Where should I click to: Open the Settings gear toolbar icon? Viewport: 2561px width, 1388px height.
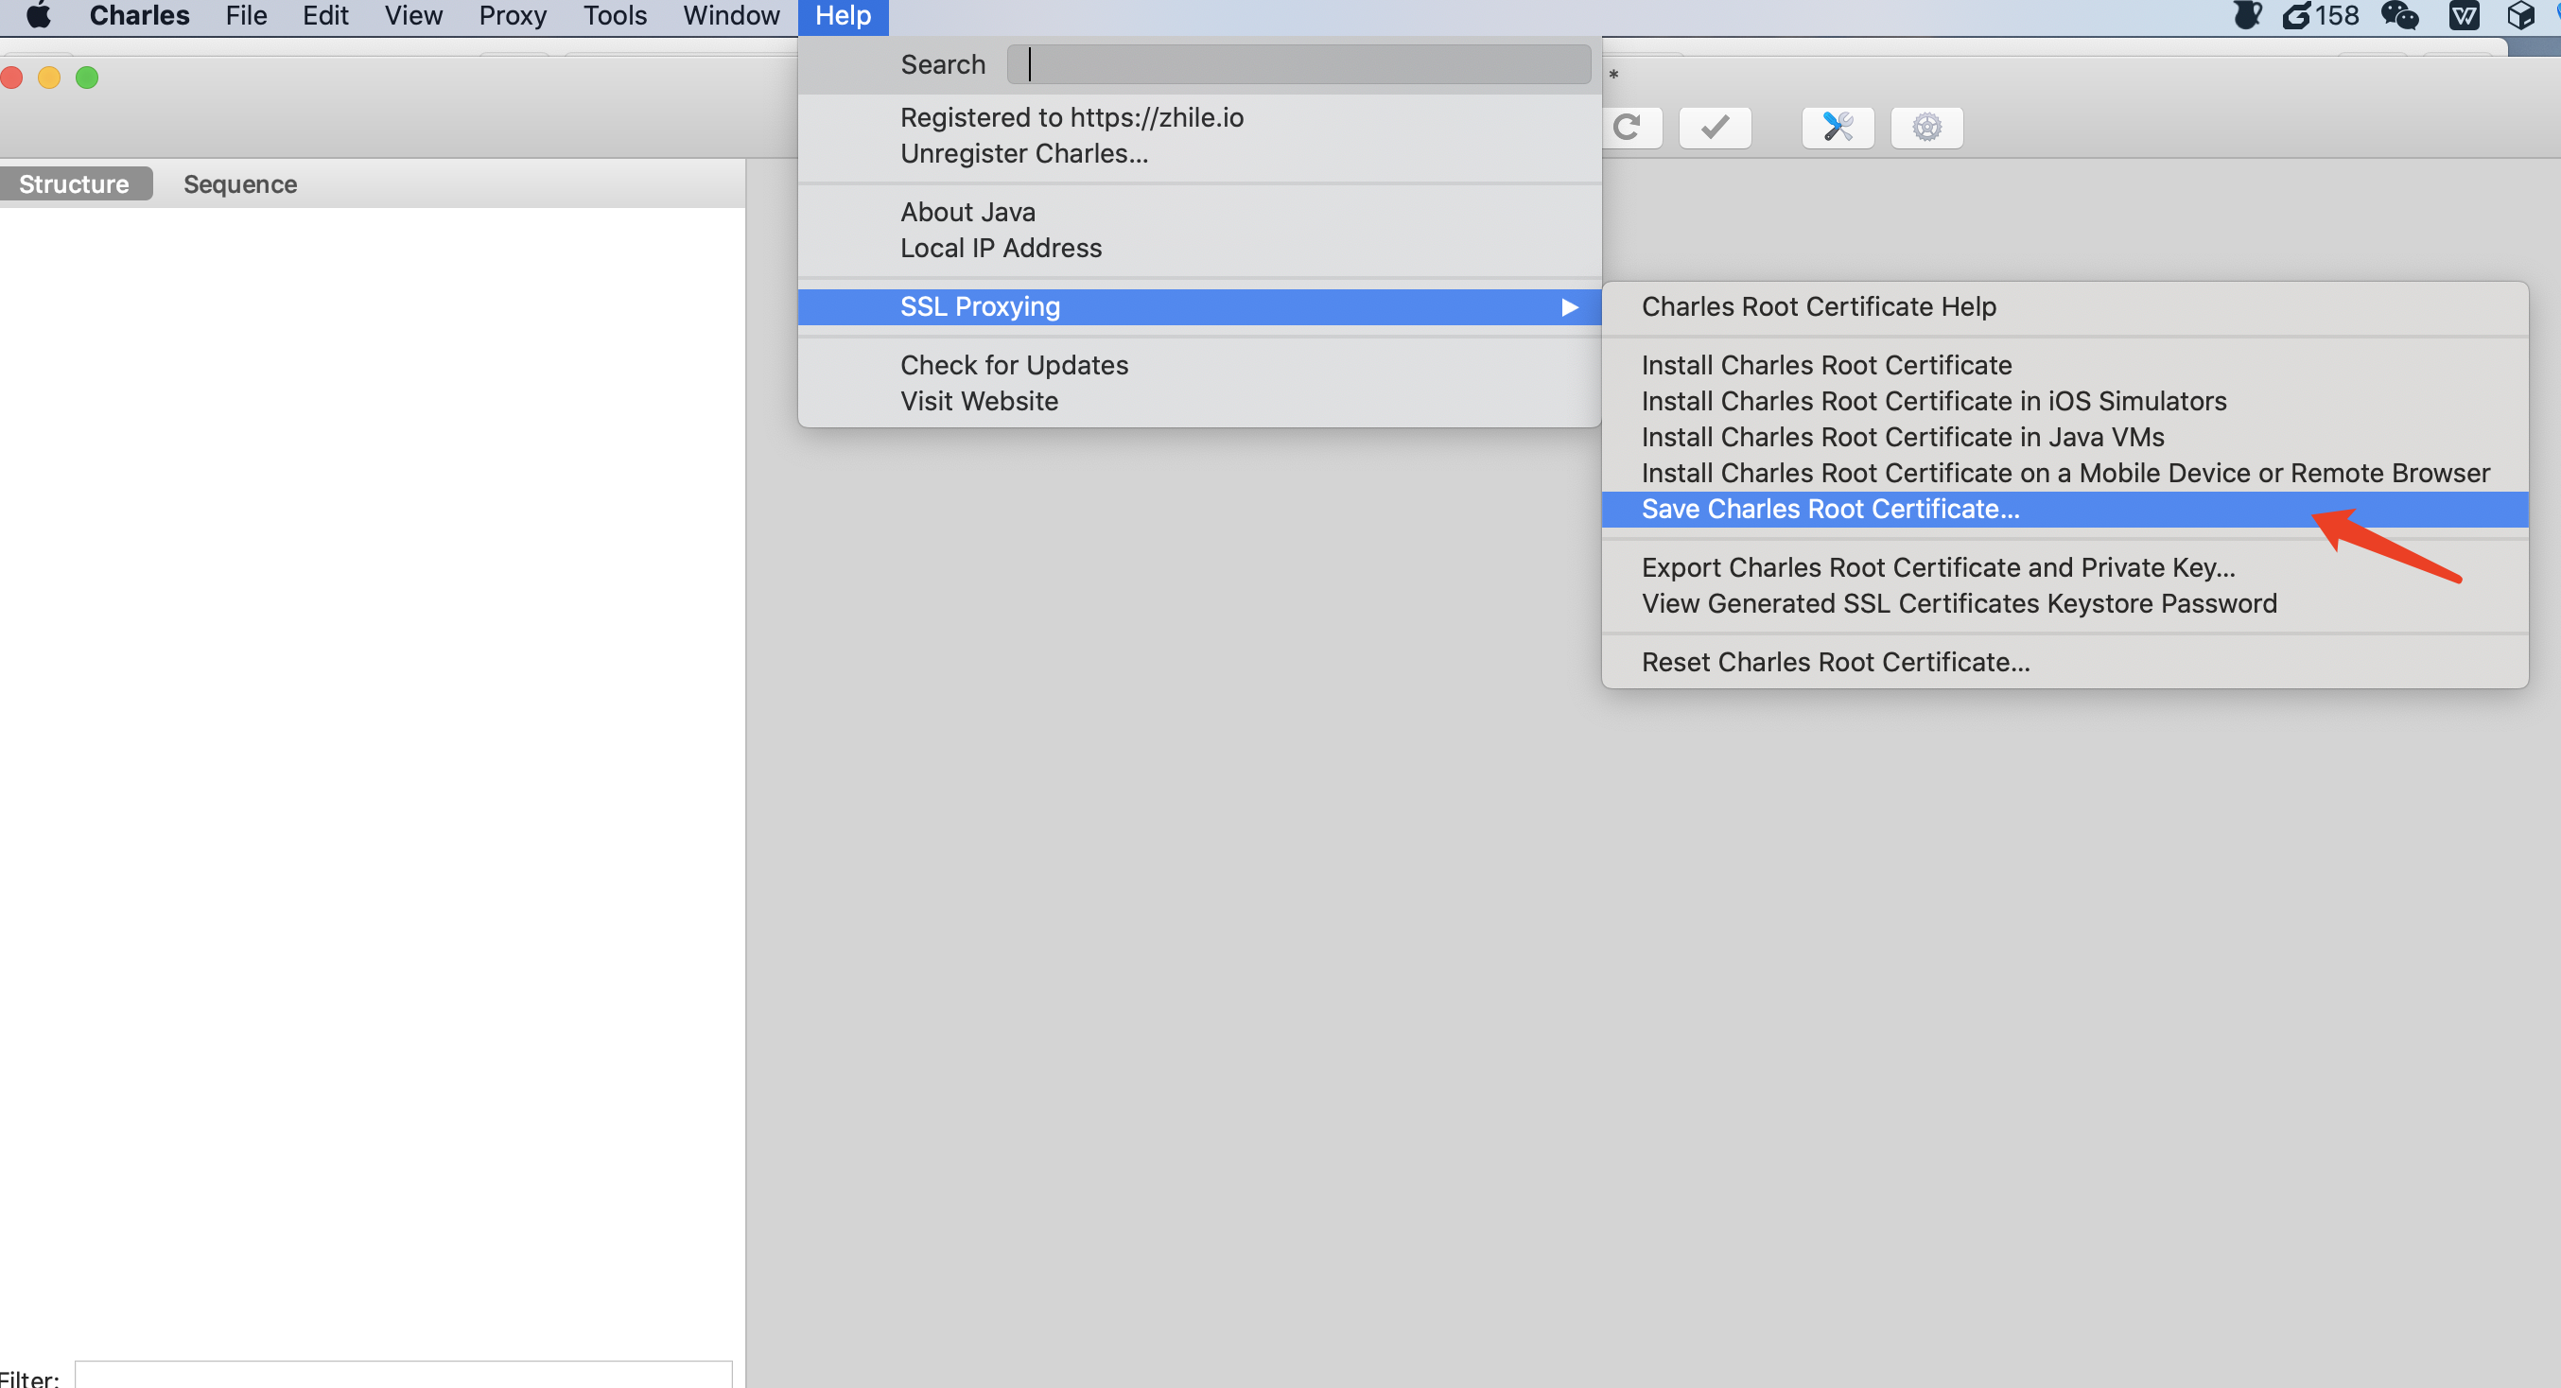click(x=1925, y=128)
